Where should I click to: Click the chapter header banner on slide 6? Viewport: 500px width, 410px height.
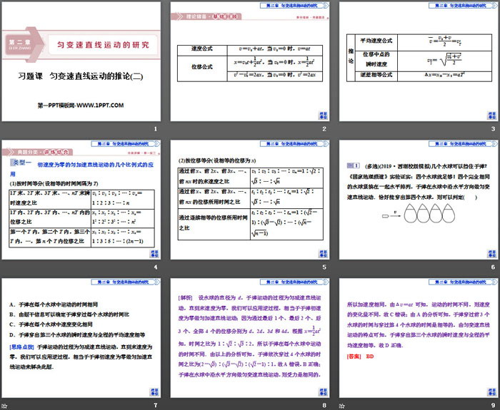point(463,143)
